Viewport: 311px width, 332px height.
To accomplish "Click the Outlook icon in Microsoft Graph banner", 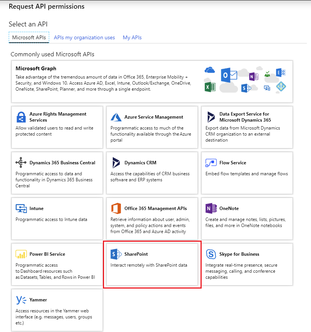I will coord(229,75).
